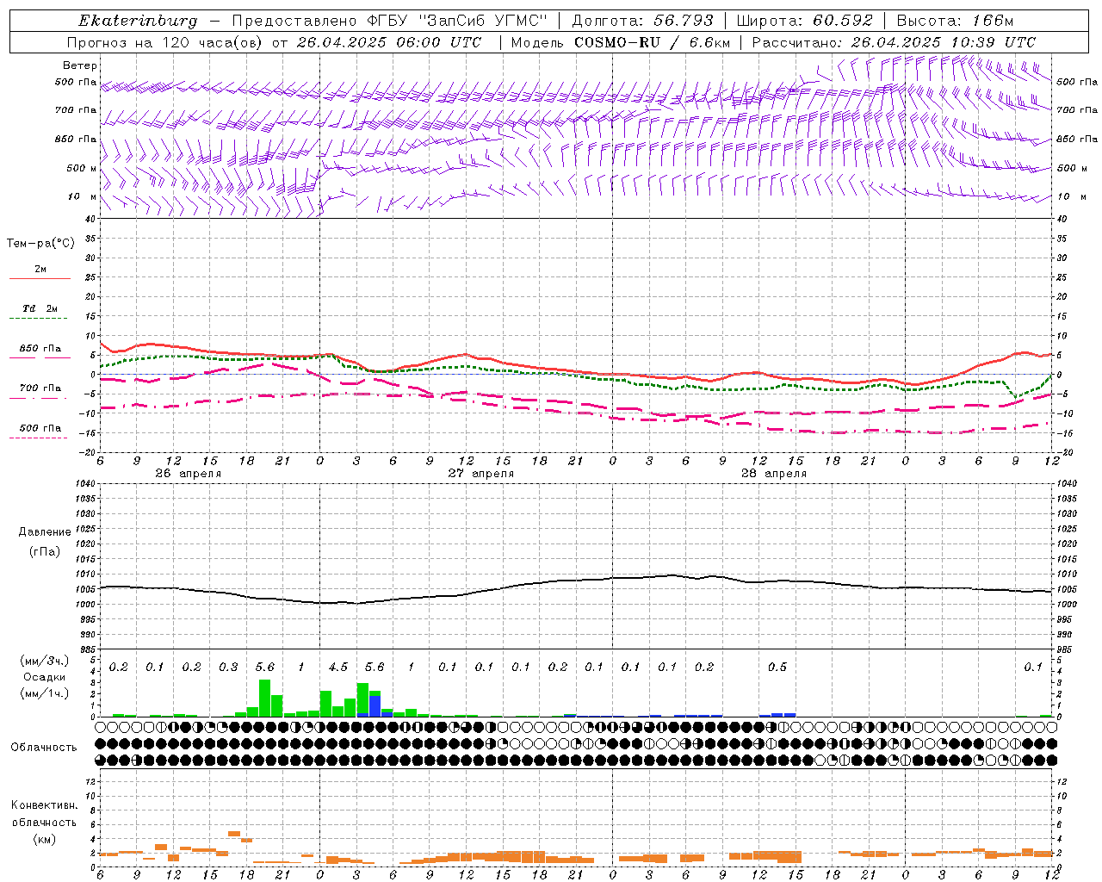
Task: Click the Ветер wind section label
Action: [80, 65]
